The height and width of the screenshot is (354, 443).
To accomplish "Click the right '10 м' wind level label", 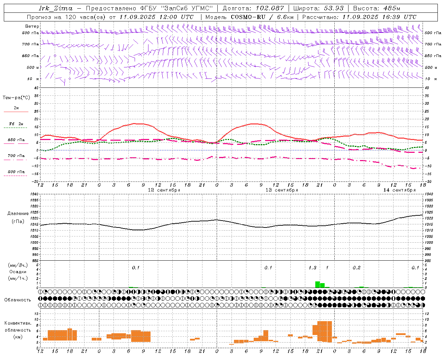I will [431, 79].
